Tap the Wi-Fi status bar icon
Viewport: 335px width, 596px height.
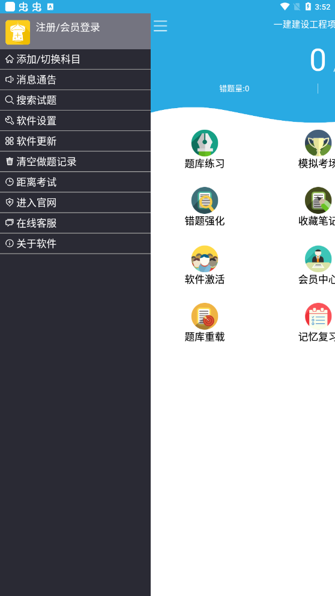[285, 7]
